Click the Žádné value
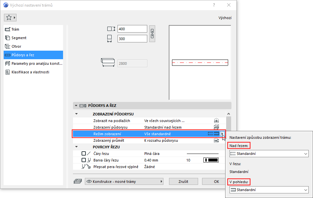 coord(150,167)
